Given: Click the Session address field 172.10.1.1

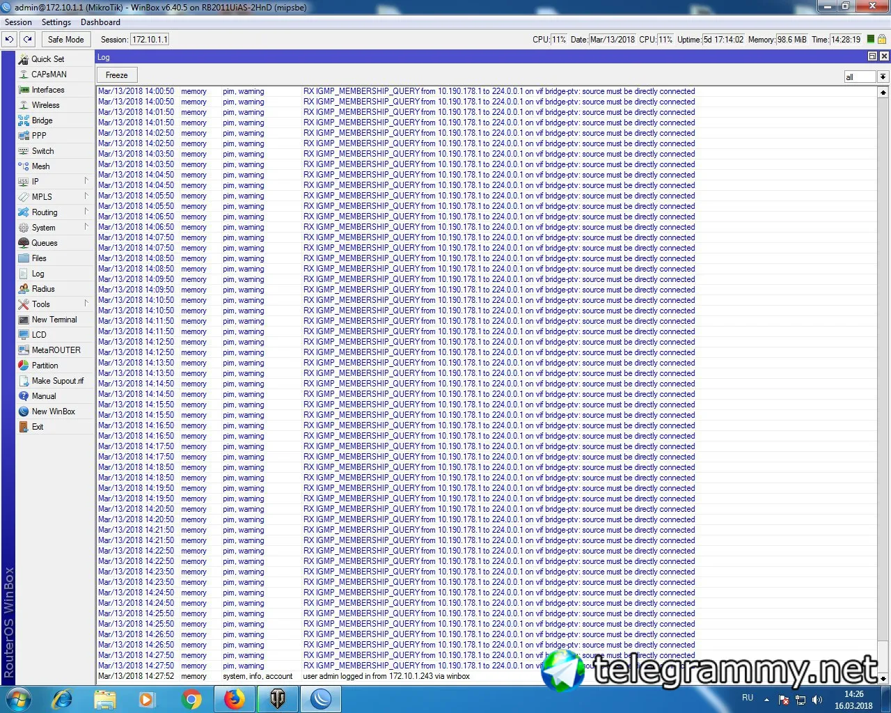Looking at the screenshot, I should 150,40.
